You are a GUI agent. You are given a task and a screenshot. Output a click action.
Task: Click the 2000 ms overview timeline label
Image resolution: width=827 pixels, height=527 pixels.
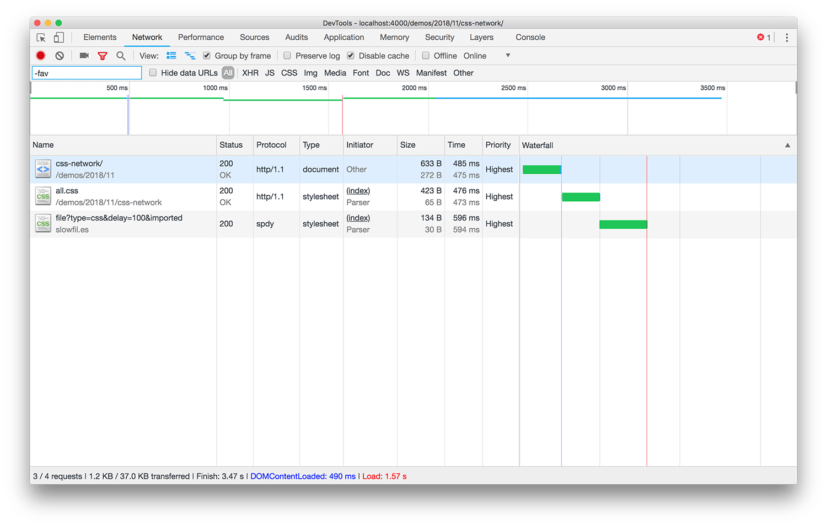point(414,88)
